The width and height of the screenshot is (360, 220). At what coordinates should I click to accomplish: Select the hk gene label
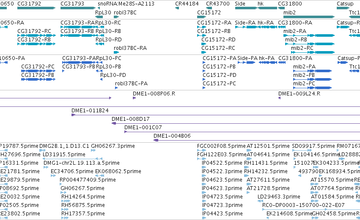261,4
